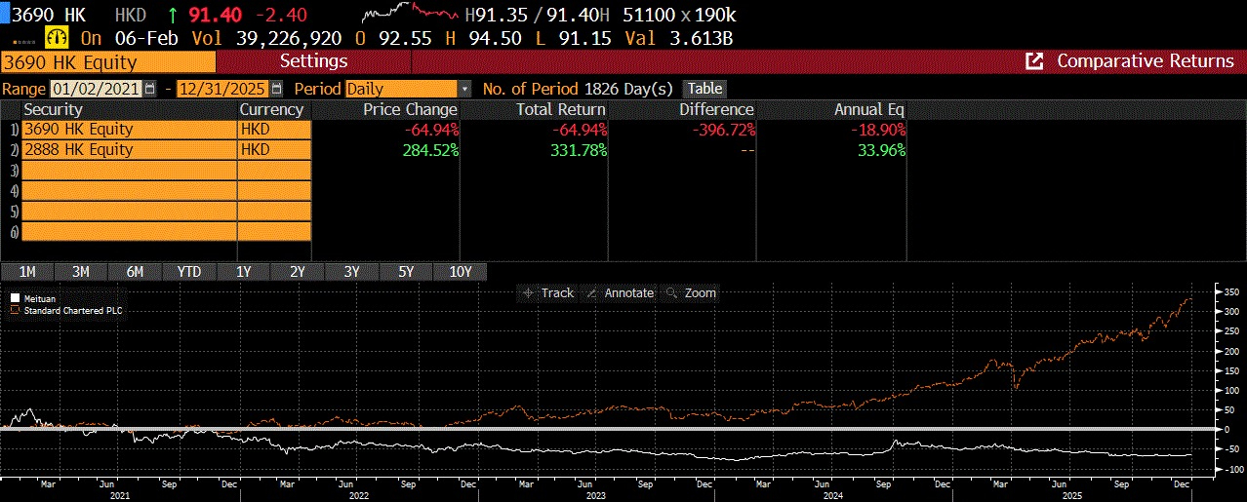Click the empty security field in row 3

click(x=129, y=171)
